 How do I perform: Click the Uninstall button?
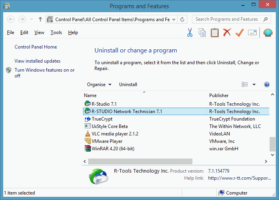click(x=128, y=85)
